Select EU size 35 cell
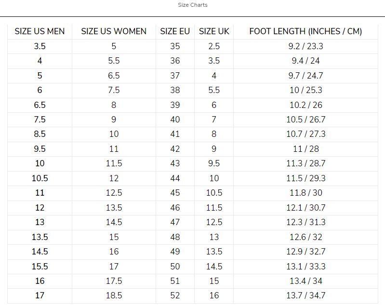This screenshot has width=385, height=308. point(175,46)
